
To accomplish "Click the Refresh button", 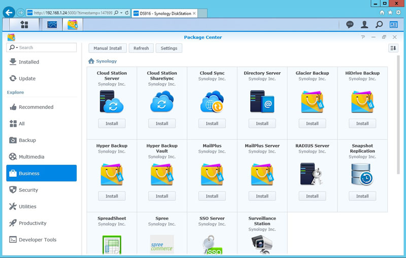I will click(141, 48).
